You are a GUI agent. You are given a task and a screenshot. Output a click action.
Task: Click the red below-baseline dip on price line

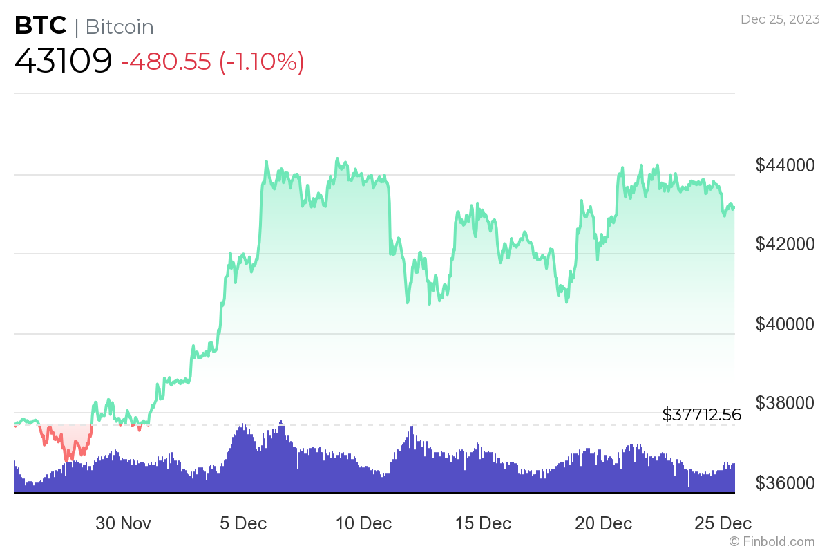pyautogui.click(x=67, y=443)
